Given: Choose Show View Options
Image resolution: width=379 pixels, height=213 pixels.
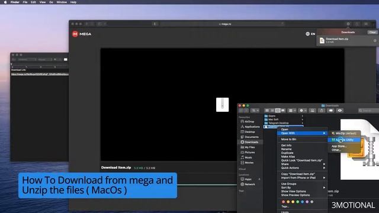Looking at the screenshot, I should pyautogui.click(x=302, y=191).
